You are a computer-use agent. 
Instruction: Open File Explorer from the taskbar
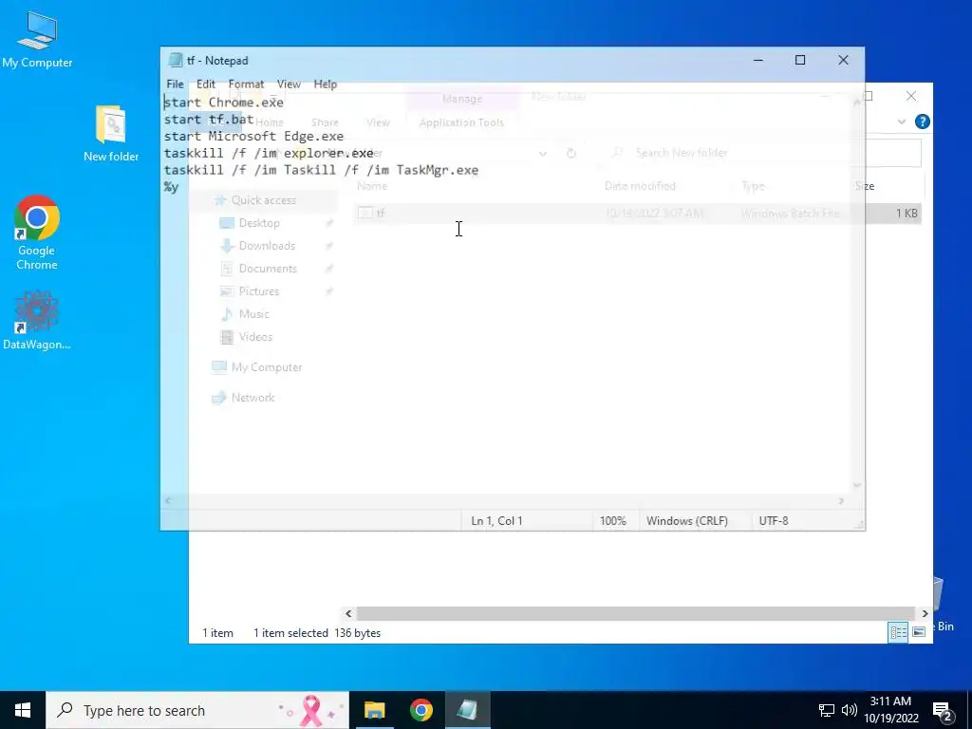coord(374,710)
